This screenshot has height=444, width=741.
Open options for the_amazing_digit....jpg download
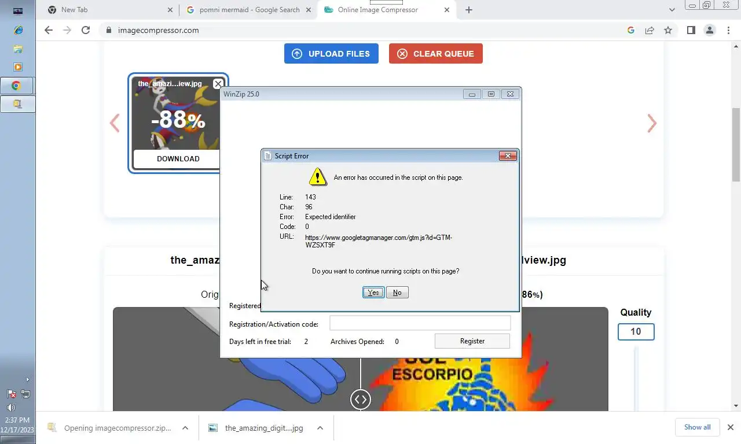[x=320, y=428]
